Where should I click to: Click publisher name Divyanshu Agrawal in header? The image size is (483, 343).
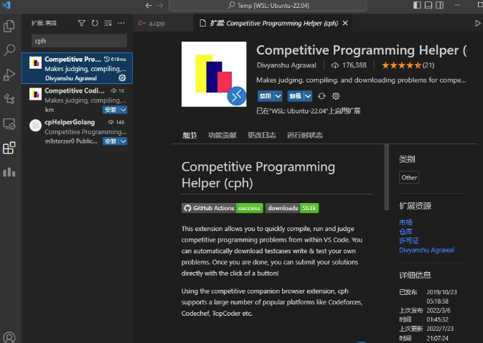click(x=286, y=65)
